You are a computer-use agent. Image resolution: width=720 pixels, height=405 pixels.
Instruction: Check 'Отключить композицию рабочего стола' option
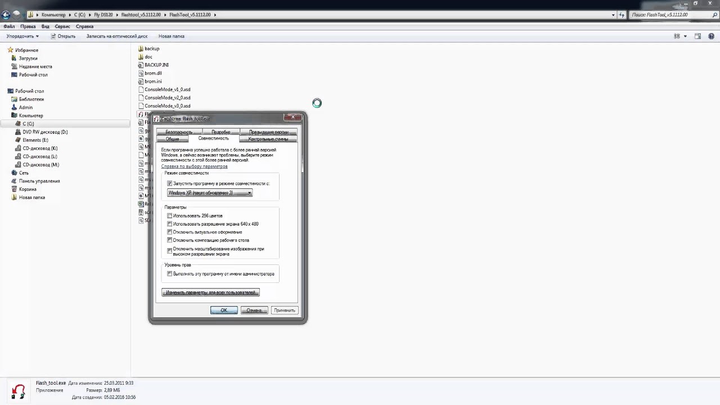pyautogui.click(x=169, y=240)
